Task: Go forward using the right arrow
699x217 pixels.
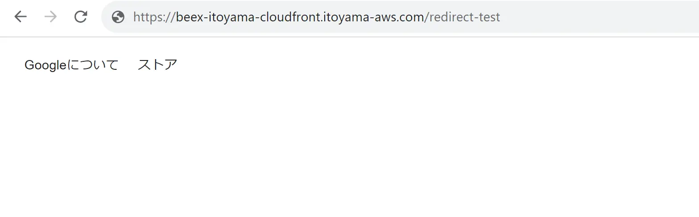Action: [50, 17]
